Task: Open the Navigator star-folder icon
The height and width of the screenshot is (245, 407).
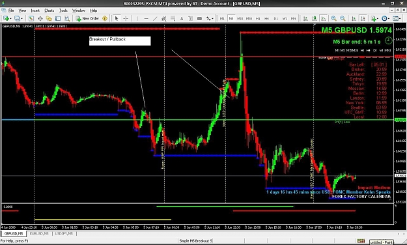Action: (x=49, y=18)
